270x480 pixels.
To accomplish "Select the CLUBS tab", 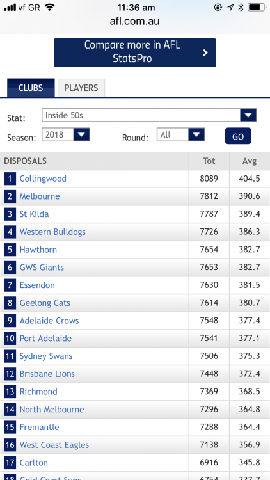I will (31, 88).
